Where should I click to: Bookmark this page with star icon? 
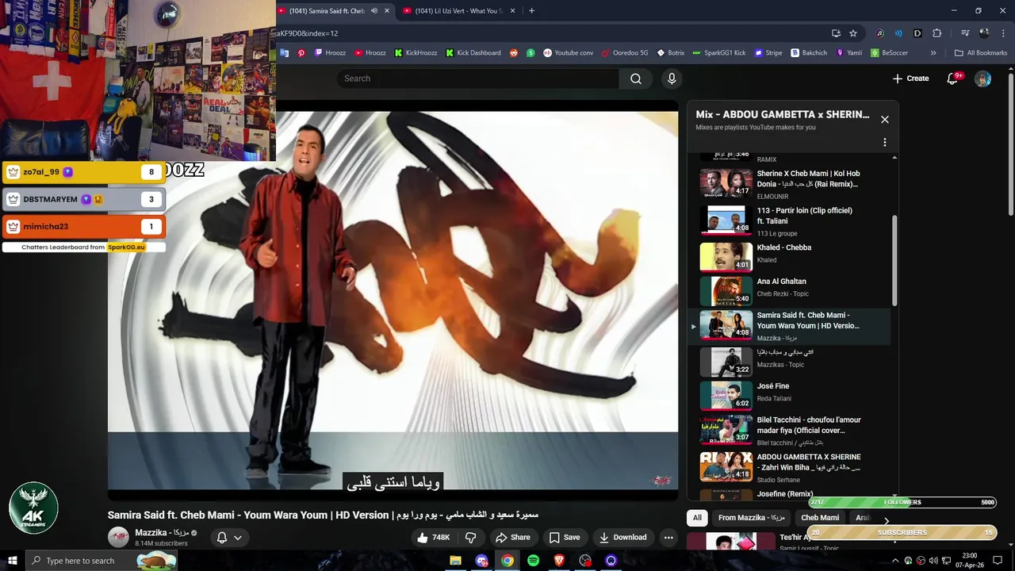coord(853,33)
